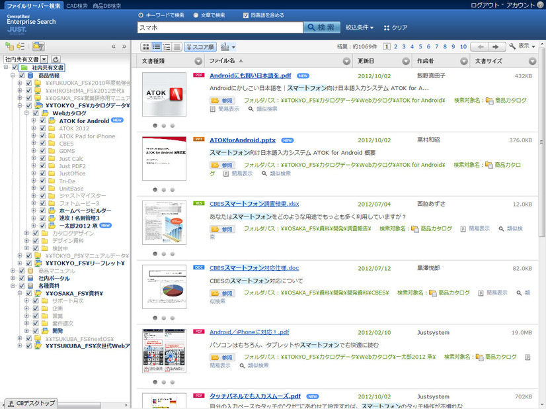Click 参照 button for CBESスマートフォン調査結果.xlsx

(223, 229)
